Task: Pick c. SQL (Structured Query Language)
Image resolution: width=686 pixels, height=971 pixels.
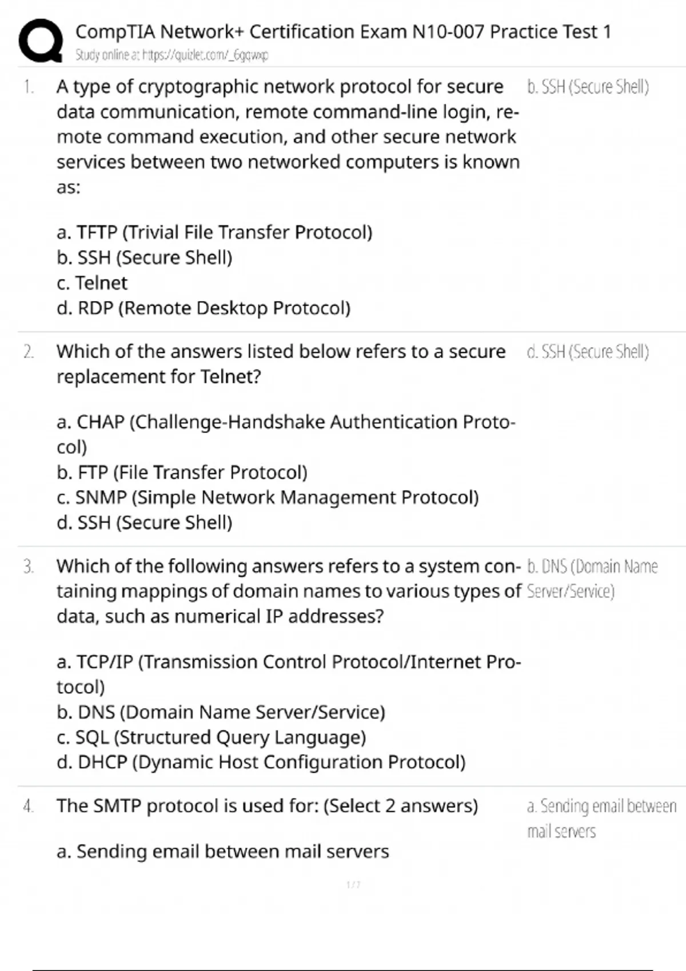Action: click(211, 737)
